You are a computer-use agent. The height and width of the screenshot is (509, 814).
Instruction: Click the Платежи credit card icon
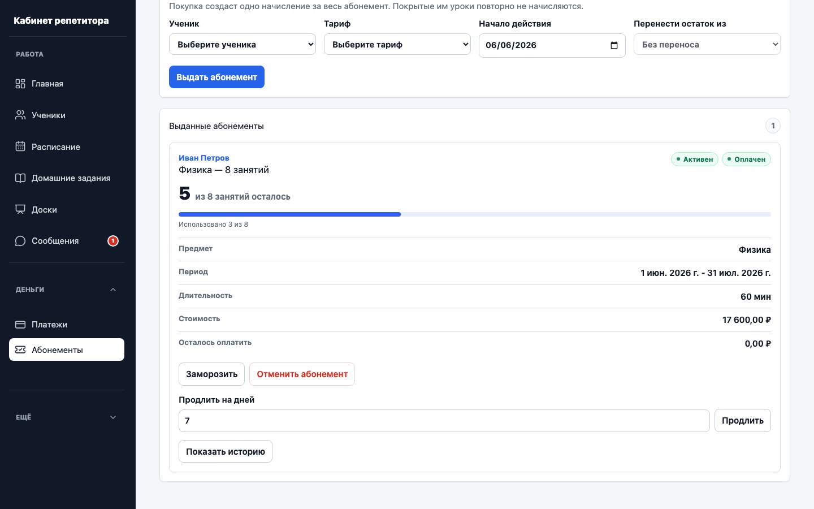pyautogui.click(x=20, y=325)
